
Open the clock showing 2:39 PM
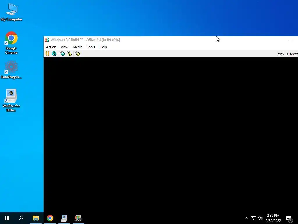point(273,218)
